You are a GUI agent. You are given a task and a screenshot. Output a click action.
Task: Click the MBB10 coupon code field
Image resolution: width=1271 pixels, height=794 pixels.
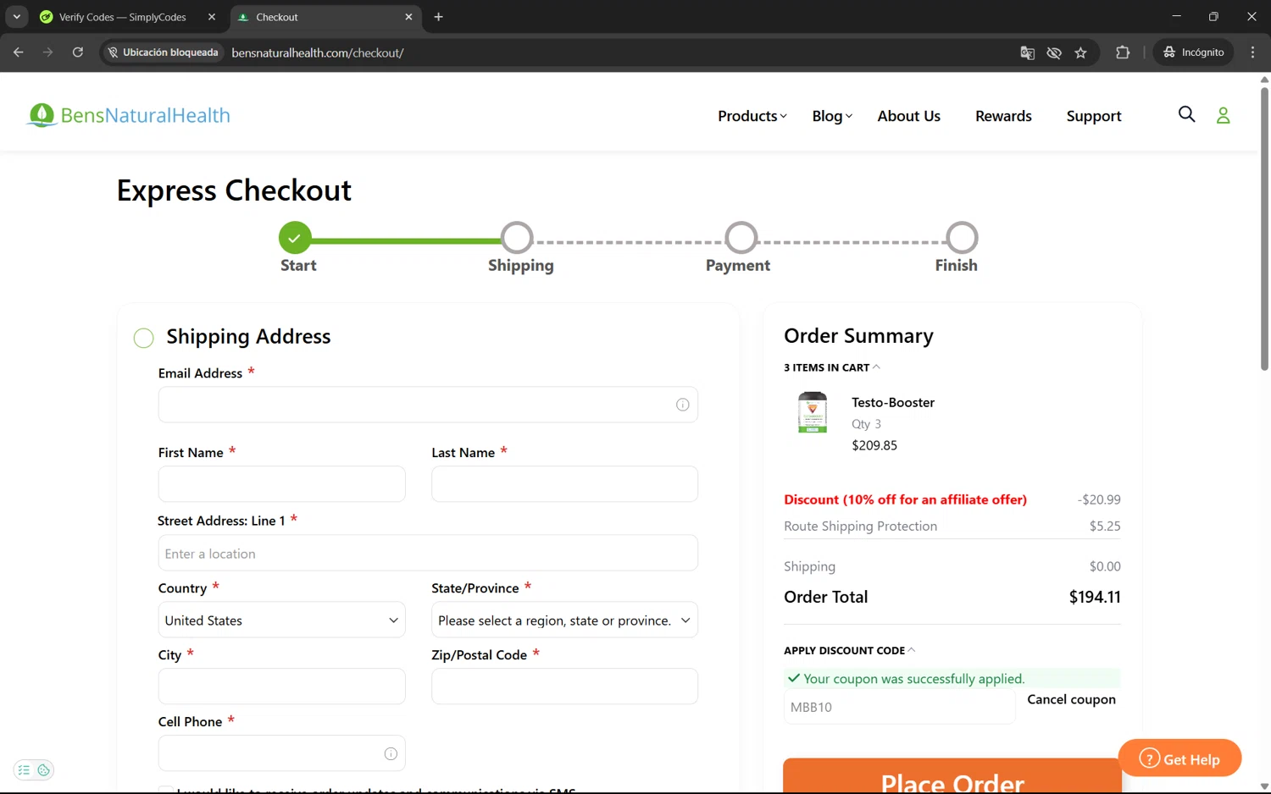[x=899, y=707]
